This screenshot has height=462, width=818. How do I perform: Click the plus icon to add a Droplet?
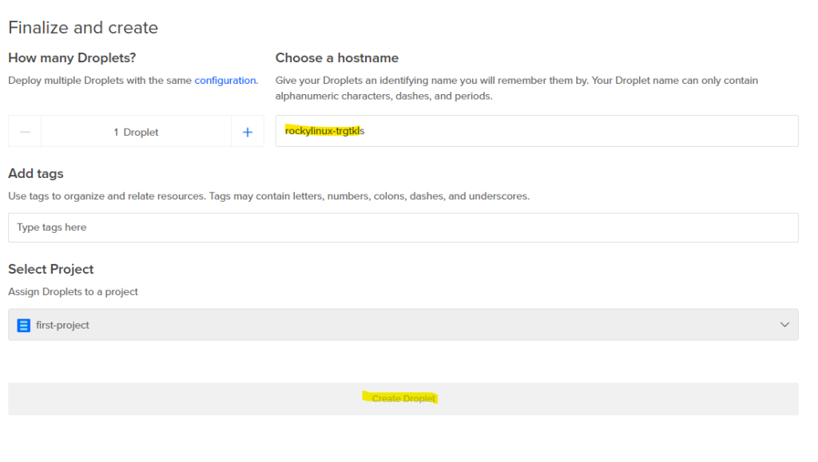tap(248, 132)
